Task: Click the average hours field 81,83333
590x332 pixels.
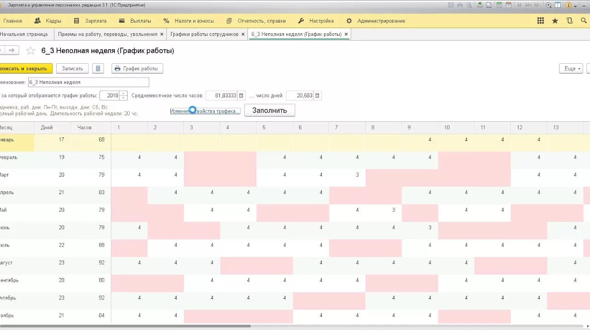Action: tap(222, 95)
